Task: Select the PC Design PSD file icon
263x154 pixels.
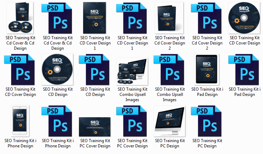Action: [x=206, y=121]
